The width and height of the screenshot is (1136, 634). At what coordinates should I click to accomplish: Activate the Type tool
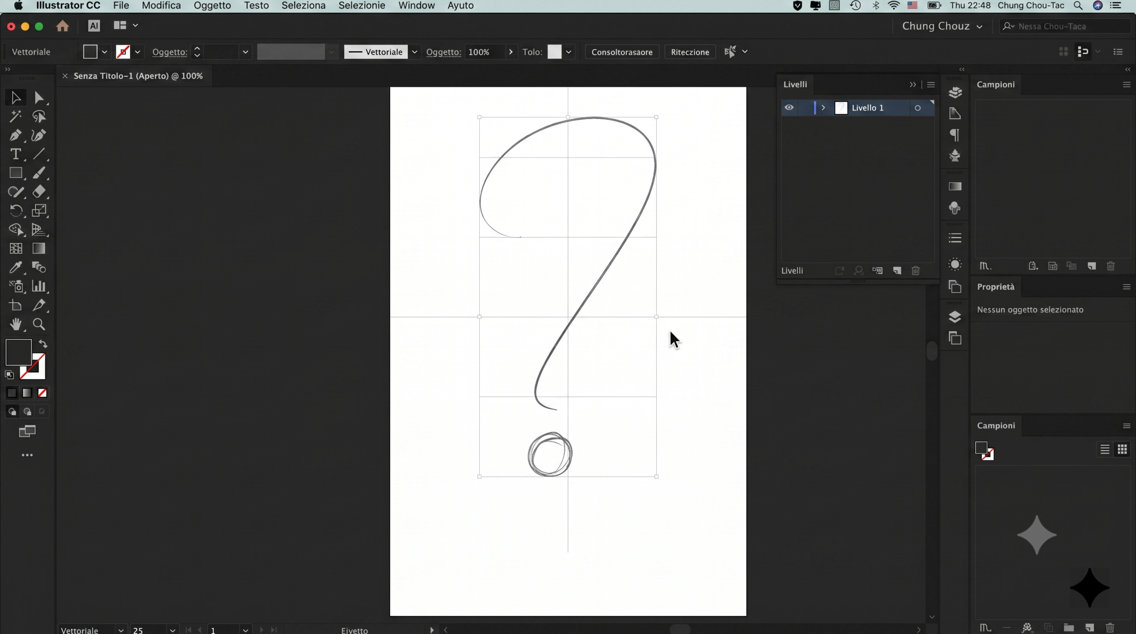pyautogui.click(x=16, y=154)
